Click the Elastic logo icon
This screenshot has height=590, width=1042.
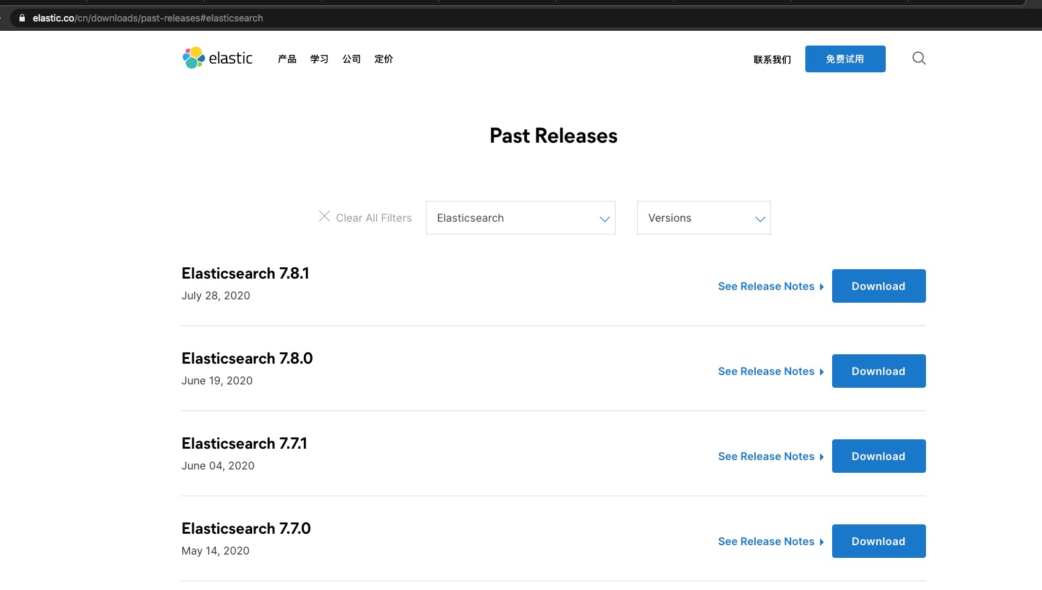coord(194,58)
